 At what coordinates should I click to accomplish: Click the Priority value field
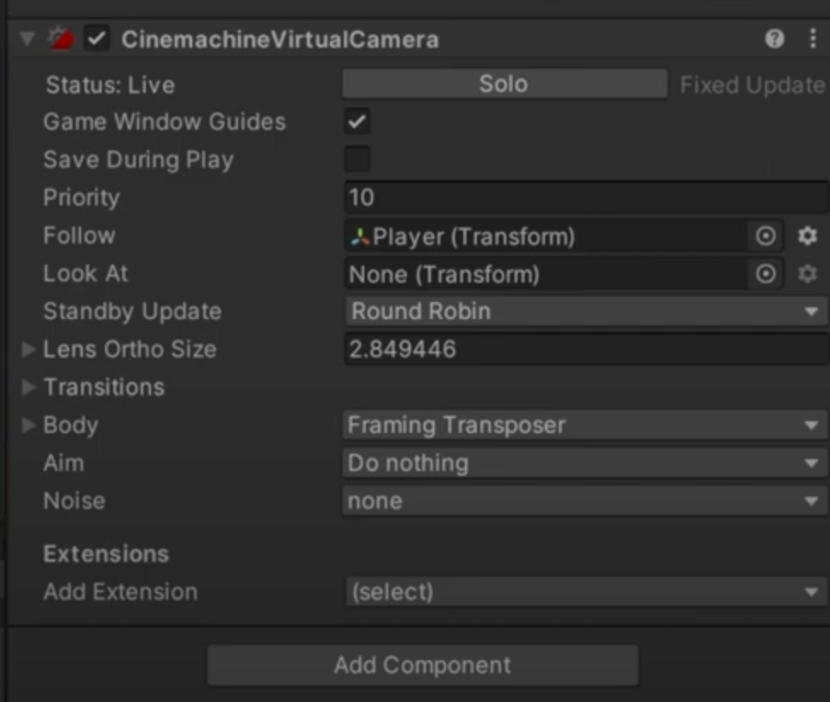585,198
